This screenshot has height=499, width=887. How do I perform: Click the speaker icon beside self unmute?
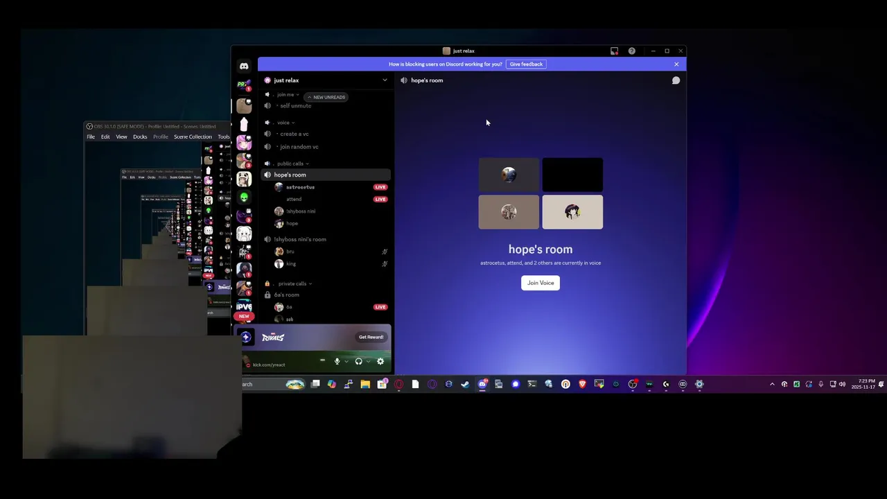pos(267,106)
